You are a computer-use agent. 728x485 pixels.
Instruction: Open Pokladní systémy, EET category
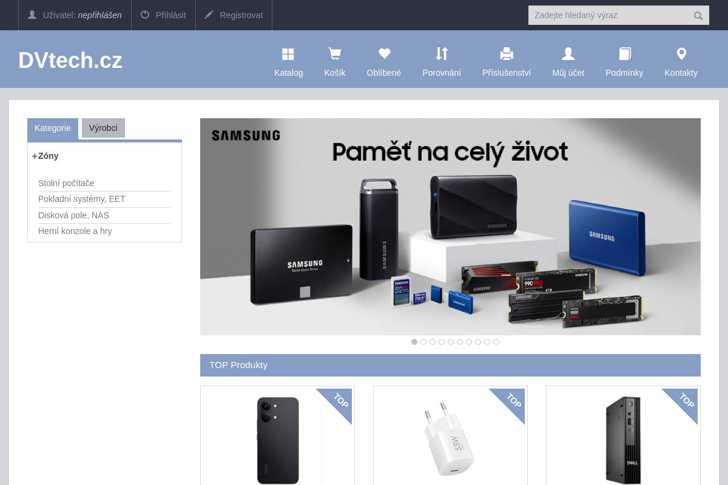tap(82, 199)
